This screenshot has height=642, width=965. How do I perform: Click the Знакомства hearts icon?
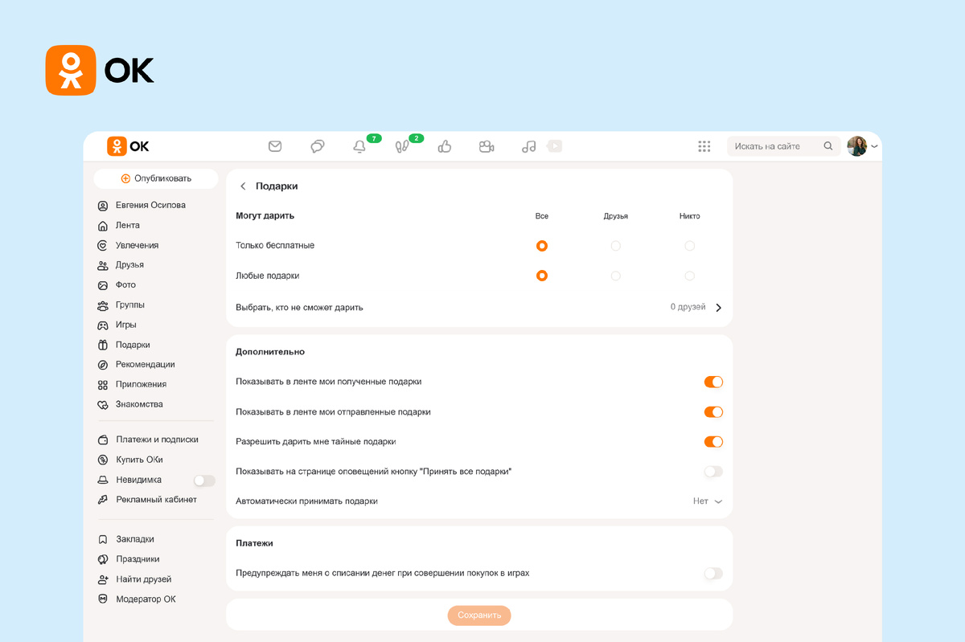point(102,405)
